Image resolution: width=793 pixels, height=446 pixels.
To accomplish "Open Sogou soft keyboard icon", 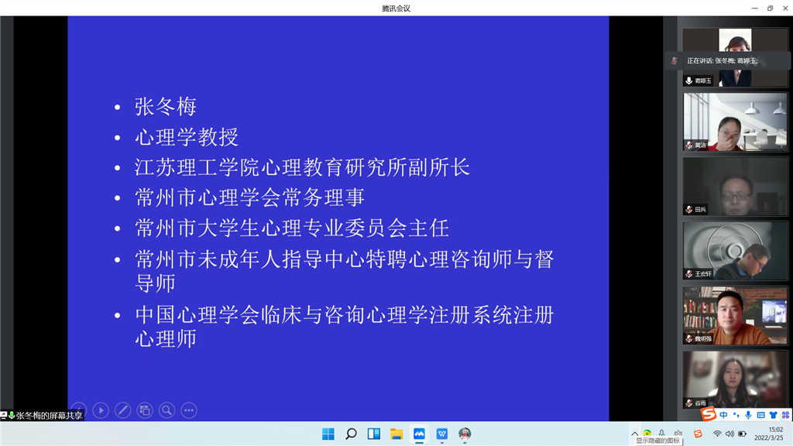I will tap(760, 415).
